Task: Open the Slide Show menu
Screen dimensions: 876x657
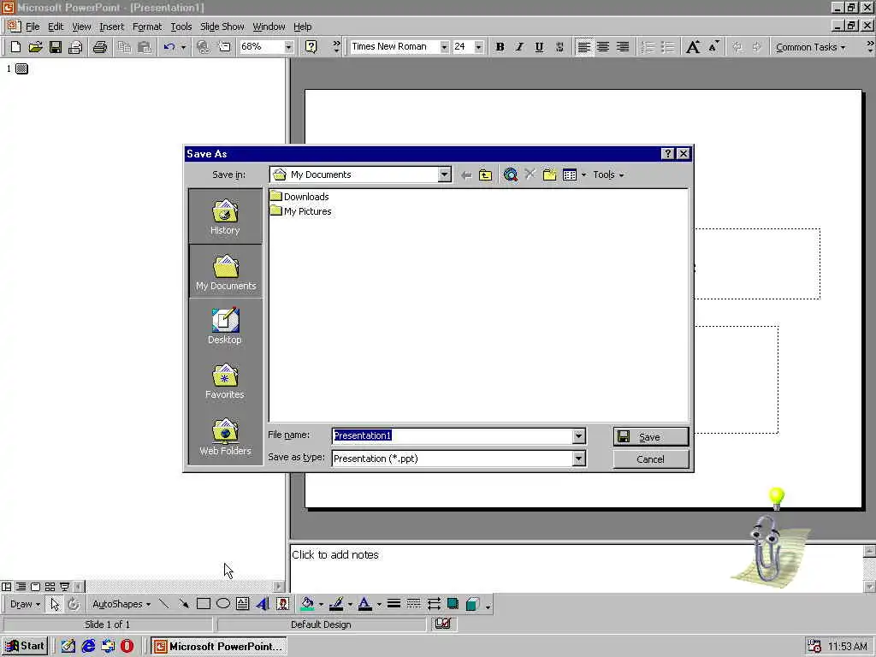Action: point(222,27)
